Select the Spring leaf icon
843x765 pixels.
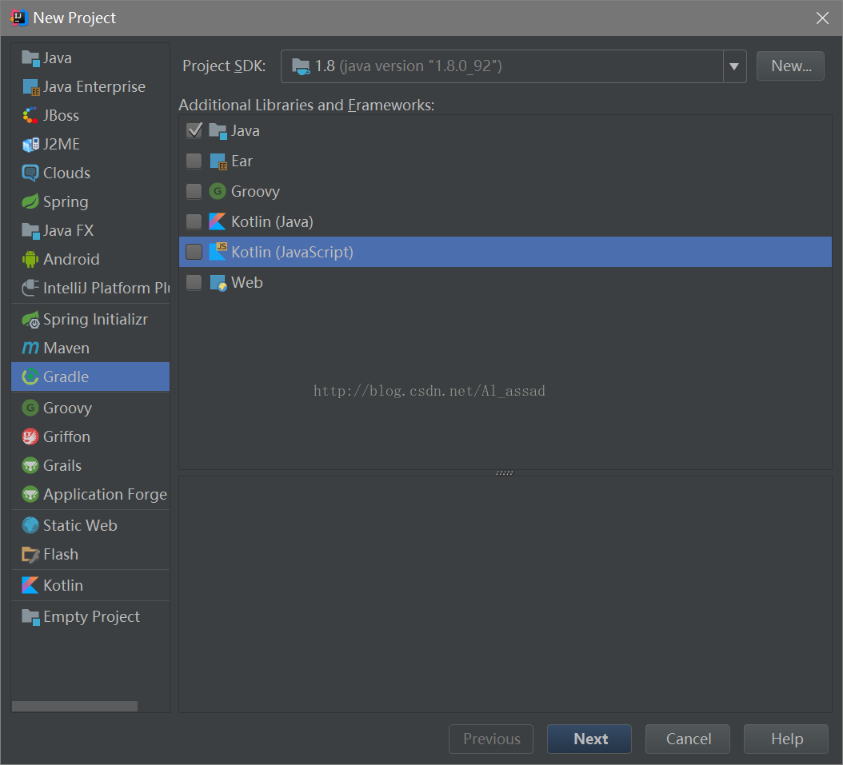click(x=30, y=202)
